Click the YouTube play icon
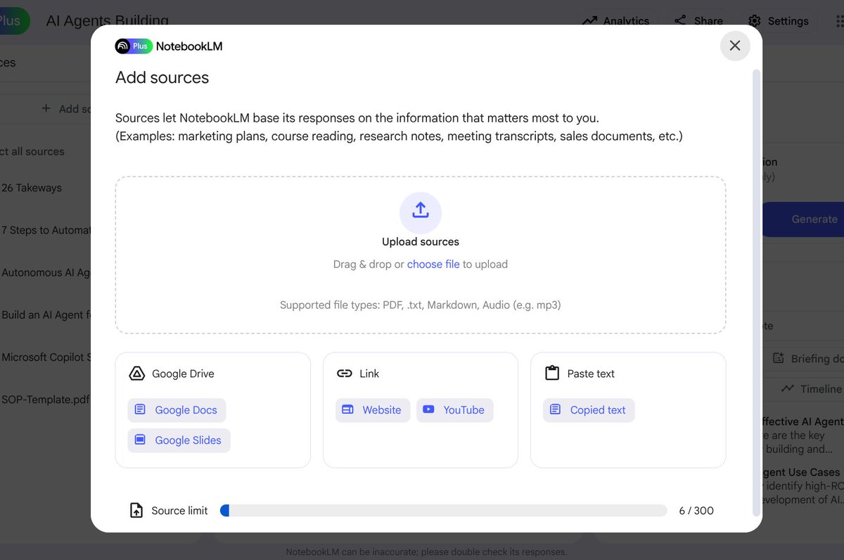The width and height of the screenshot is (844, 560). coord(428,409)
